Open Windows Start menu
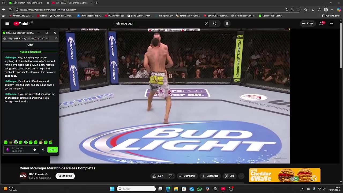 coord(112,189)
